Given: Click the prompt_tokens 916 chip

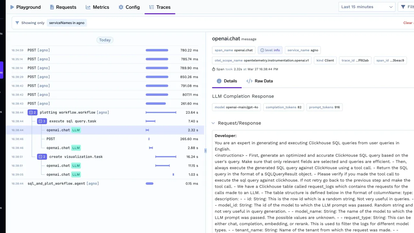Looking at the screenshot, I should [x=324, y=107].
